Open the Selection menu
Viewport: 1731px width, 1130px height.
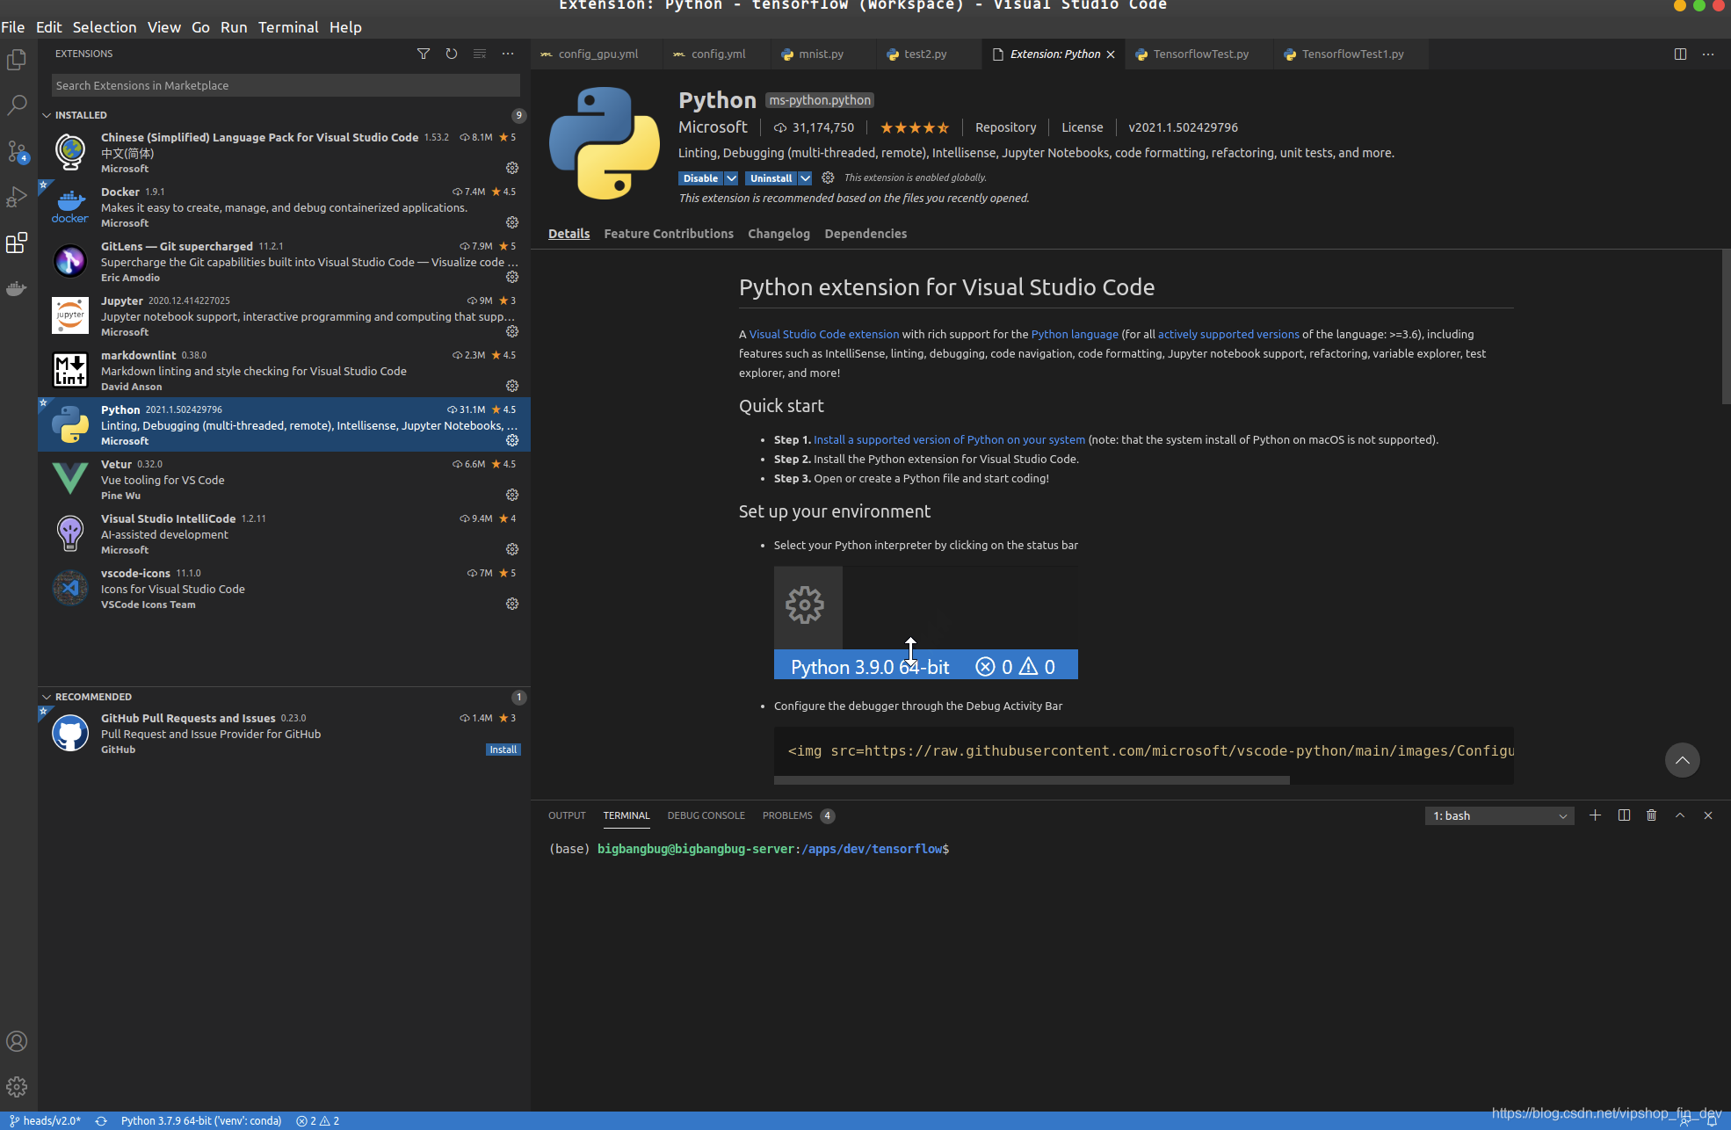(x=105, y=27)
